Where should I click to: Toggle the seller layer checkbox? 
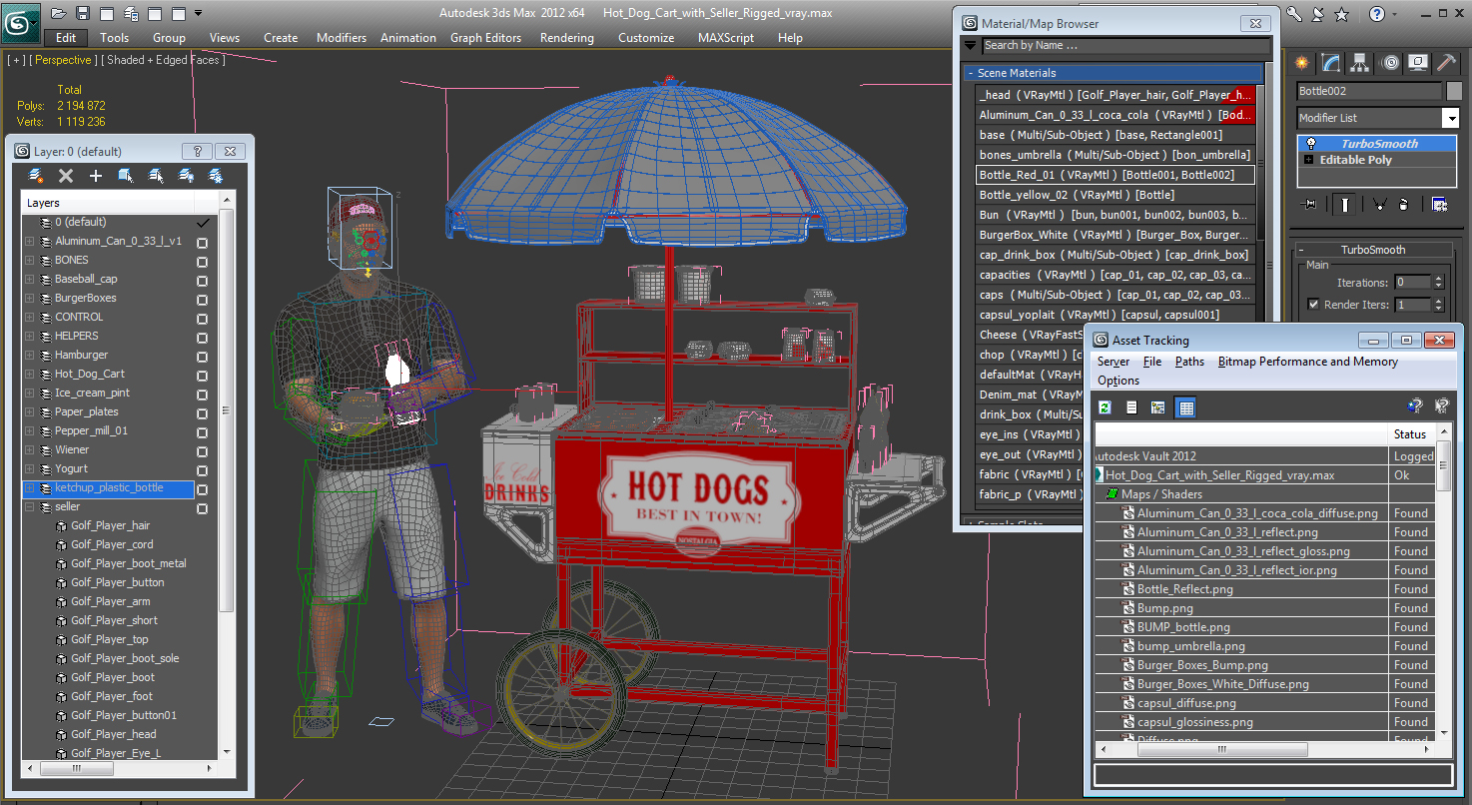click(x=202, y=508)
